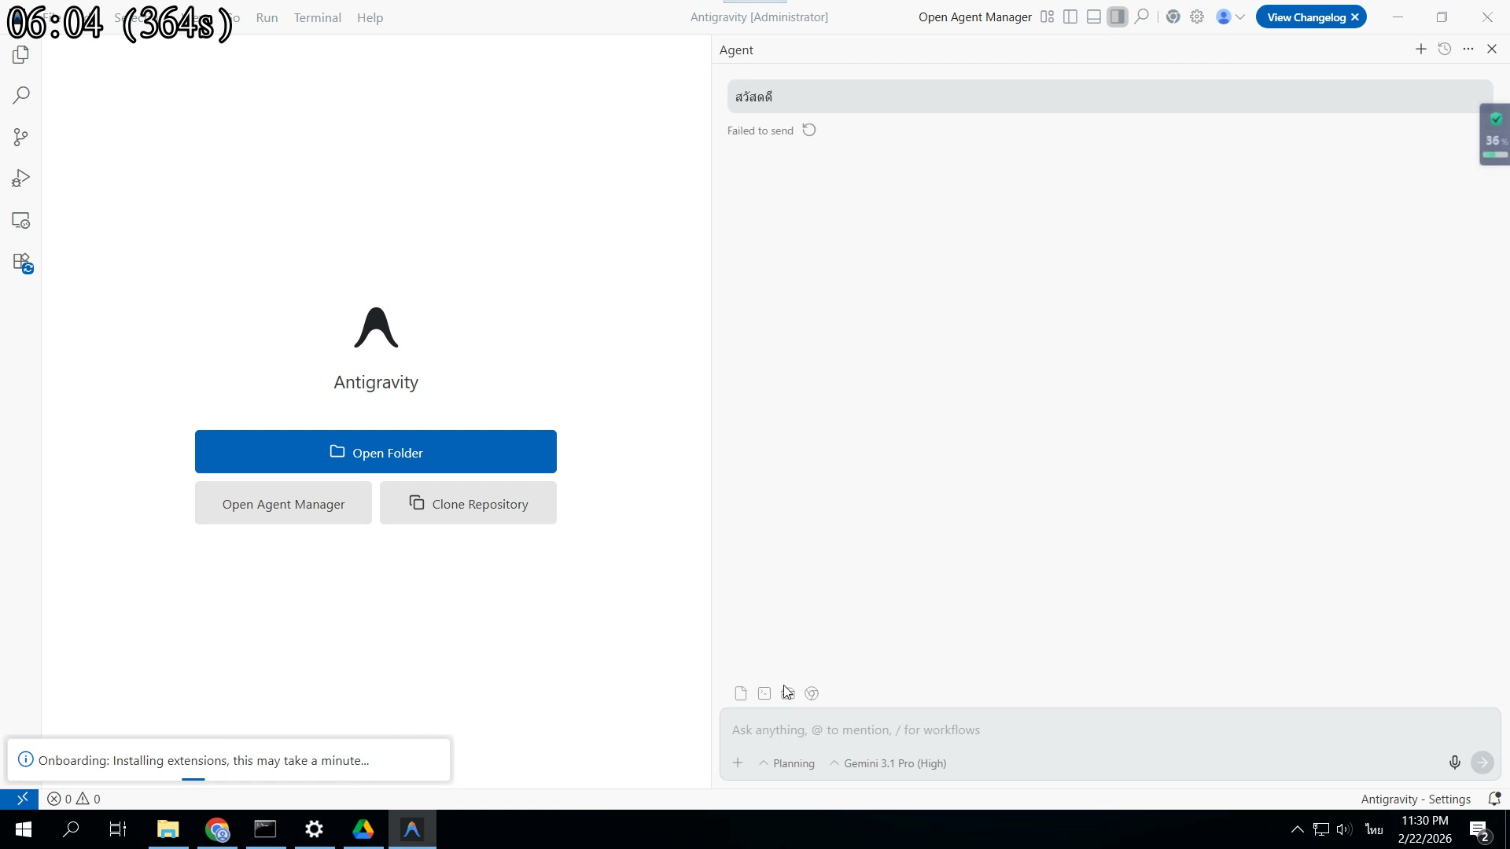Open the Source Control sidebar icon
The image size is (1510, 849).
[21, 138]
